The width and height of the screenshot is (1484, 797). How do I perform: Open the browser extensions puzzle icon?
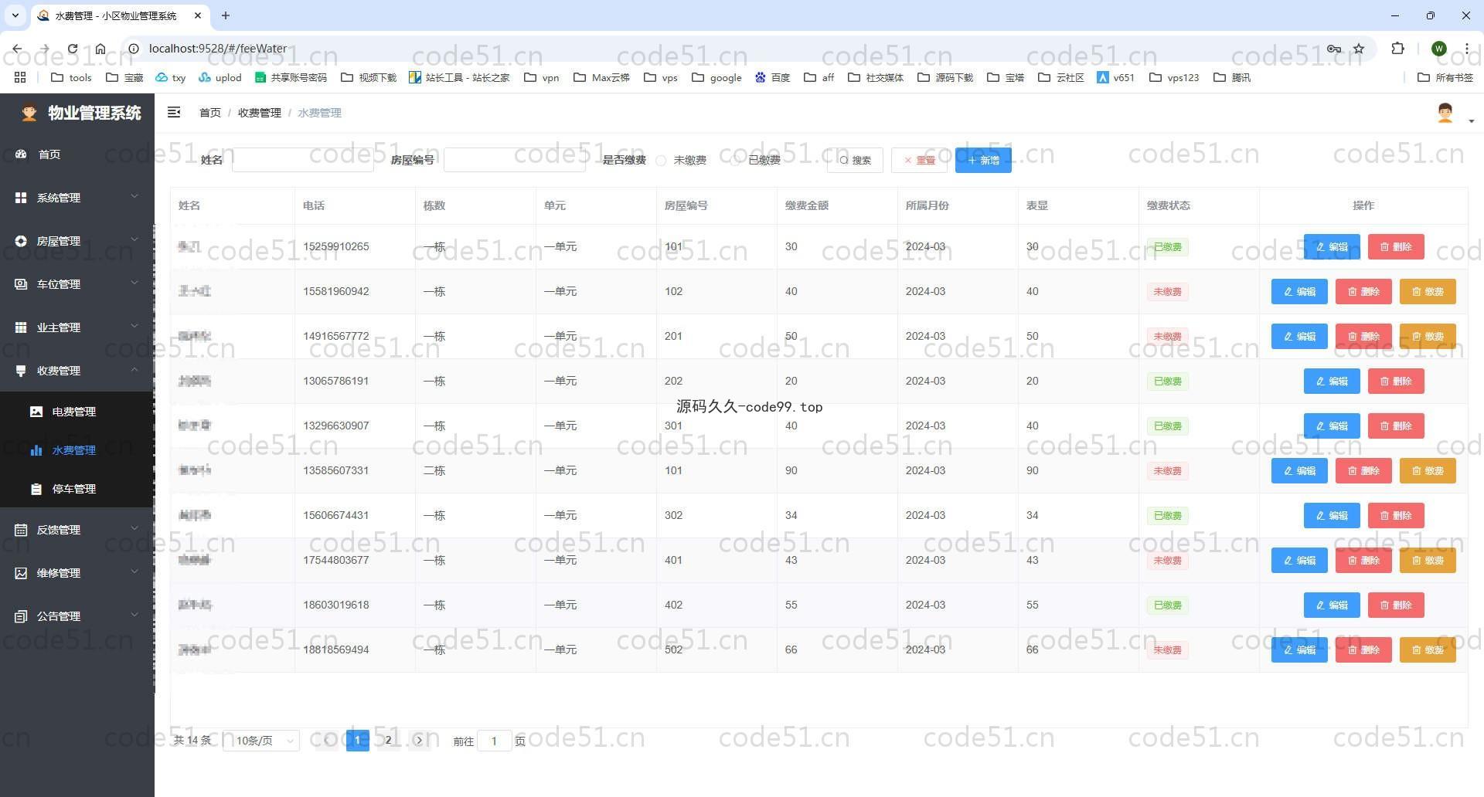(1397, 49)
